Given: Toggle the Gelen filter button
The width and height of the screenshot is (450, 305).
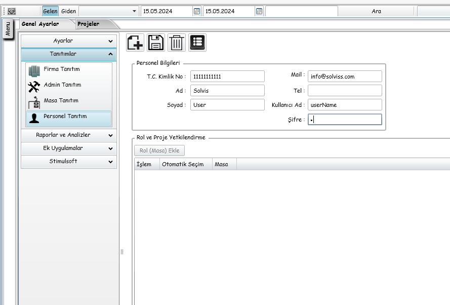Looking at the screenshot, I should pyautogui.click(x=50, y=11).
